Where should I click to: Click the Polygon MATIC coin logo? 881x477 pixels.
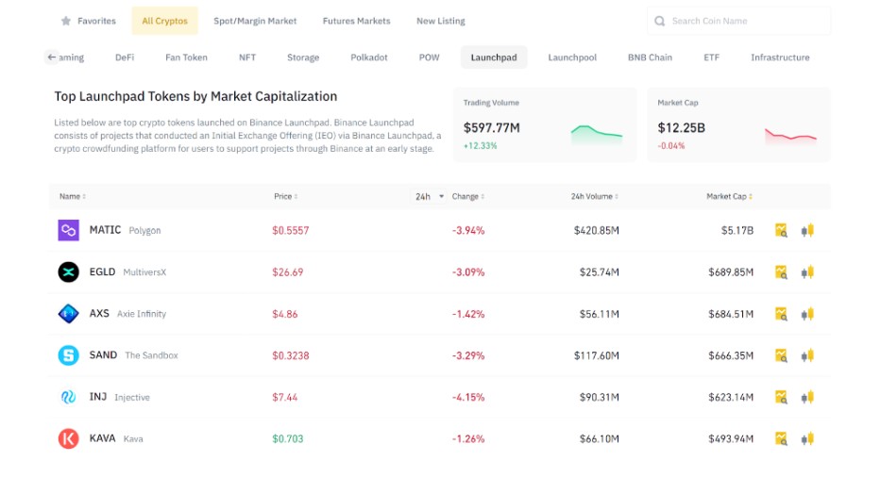69,230
